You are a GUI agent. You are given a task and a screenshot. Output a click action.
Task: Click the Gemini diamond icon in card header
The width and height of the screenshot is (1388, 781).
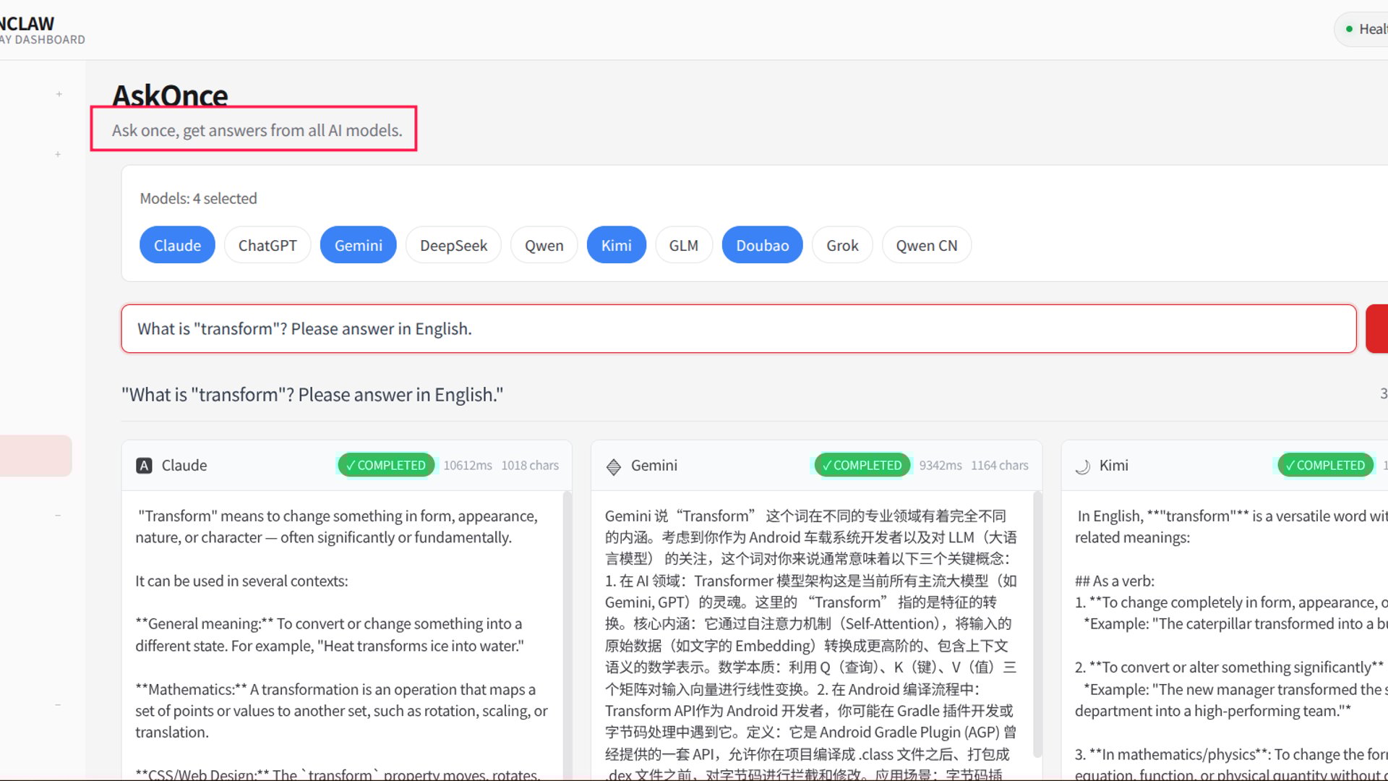[614, 466]
